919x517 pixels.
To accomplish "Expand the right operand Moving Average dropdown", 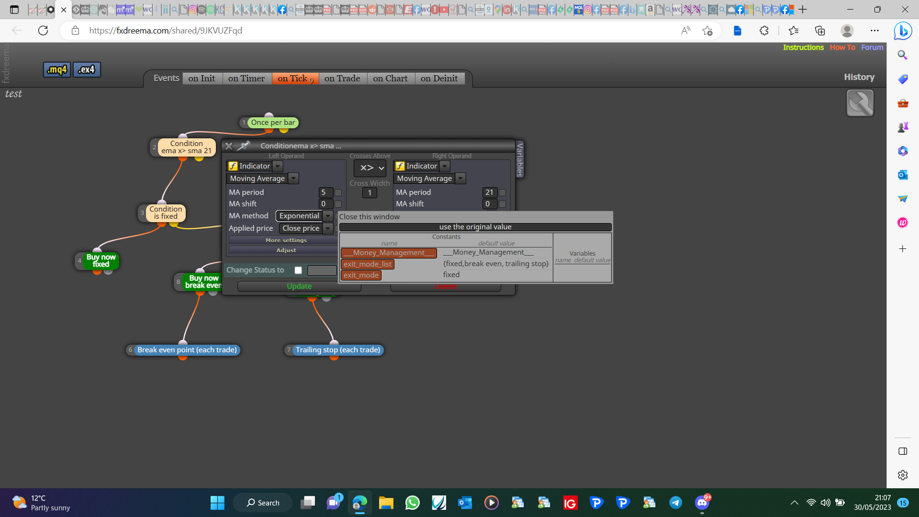I will 460,179.
